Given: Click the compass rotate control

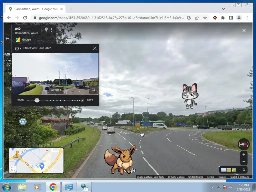Looking at the screenshot, I should pyautogui.click(x=243, y=144).
